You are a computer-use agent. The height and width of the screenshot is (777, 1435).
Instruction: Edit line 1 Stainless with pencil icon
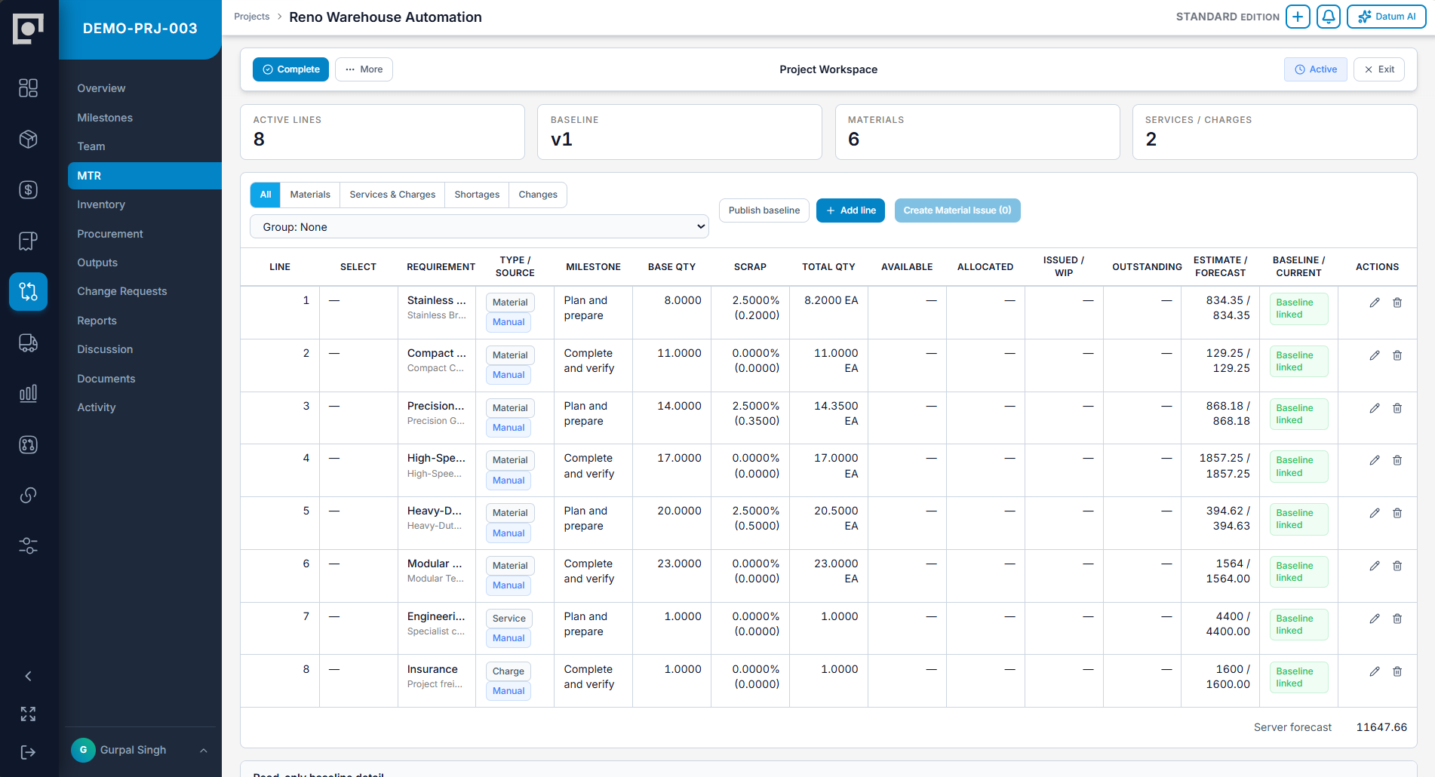pyautogui.click(x=1375, y=303)
